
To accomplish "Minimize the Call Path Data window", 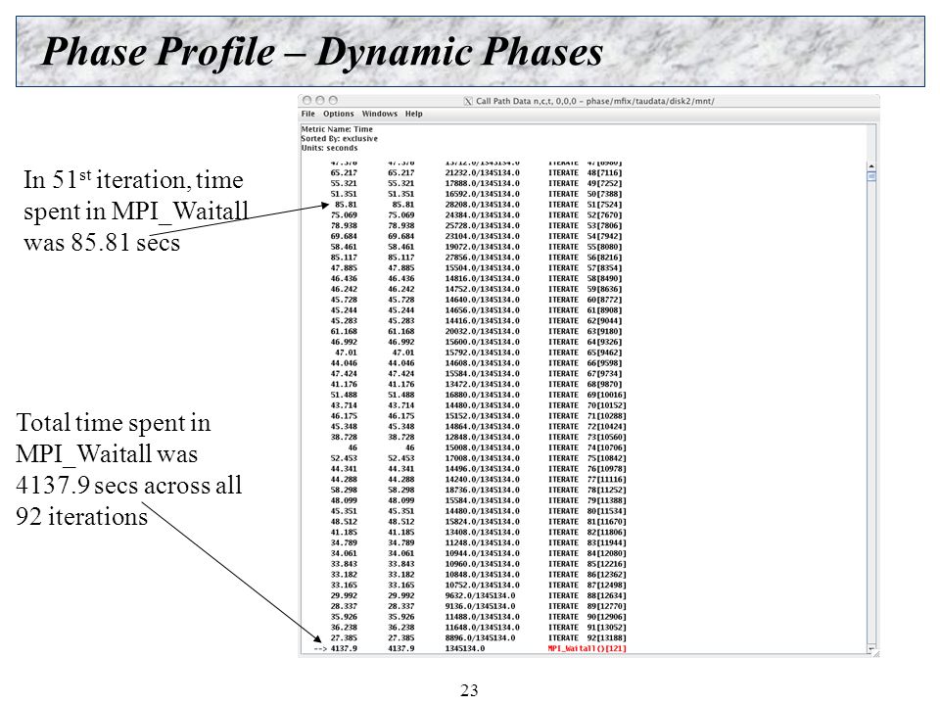I will tap(320, 101).
